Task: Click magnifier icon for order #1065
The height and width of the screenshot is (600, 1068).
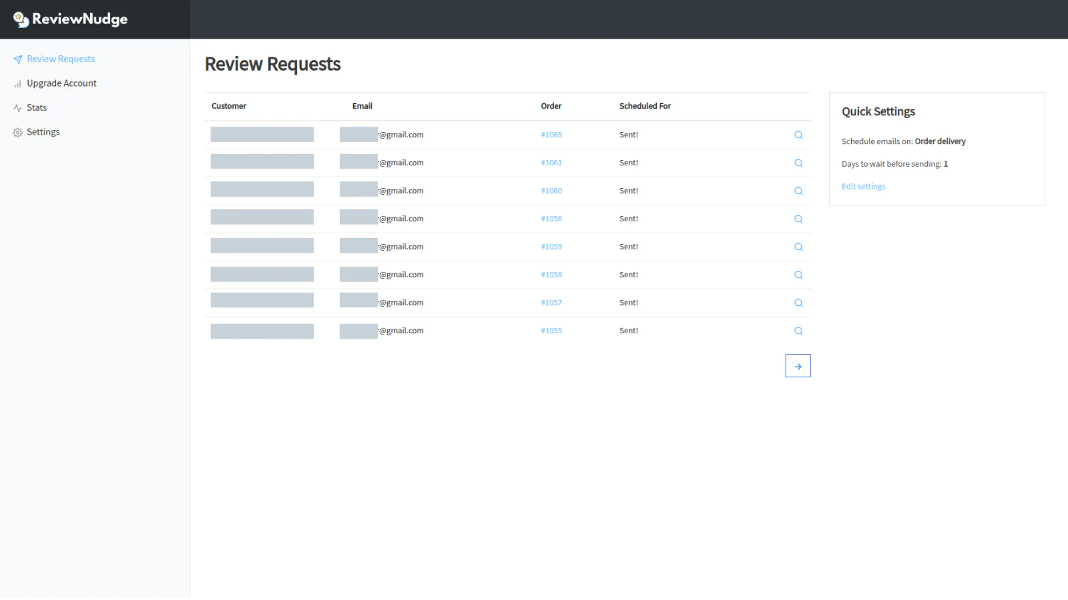Action: (798, 135)
